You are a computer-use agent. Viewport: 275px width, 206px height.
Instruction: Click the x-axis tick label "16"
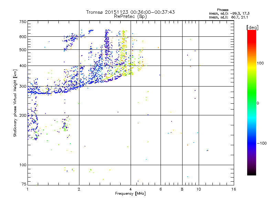pos(234,189)
